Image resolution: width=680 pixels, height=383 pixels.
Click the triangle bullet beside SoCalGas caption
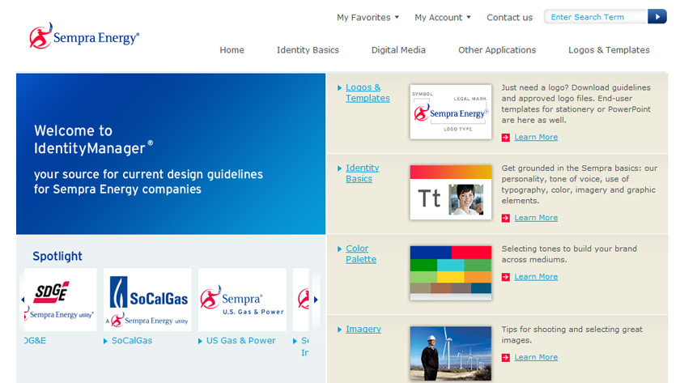[105, 342]
